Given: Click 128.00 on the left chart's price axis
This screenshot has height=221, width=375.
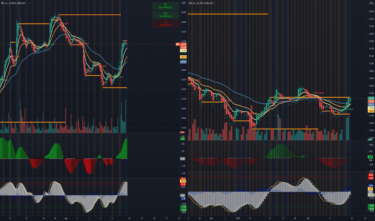Looking at the screenshot, I should click(x=183, y=70).
